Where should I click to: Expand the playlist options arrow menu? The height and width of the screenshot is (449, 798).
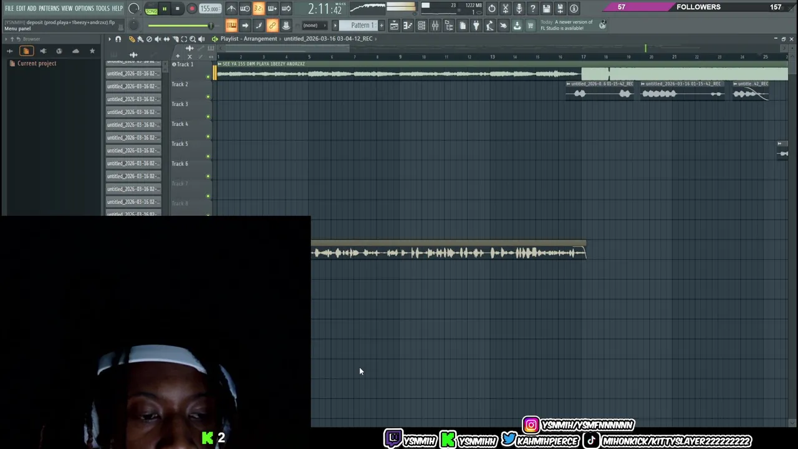click(x=109, y=39)
